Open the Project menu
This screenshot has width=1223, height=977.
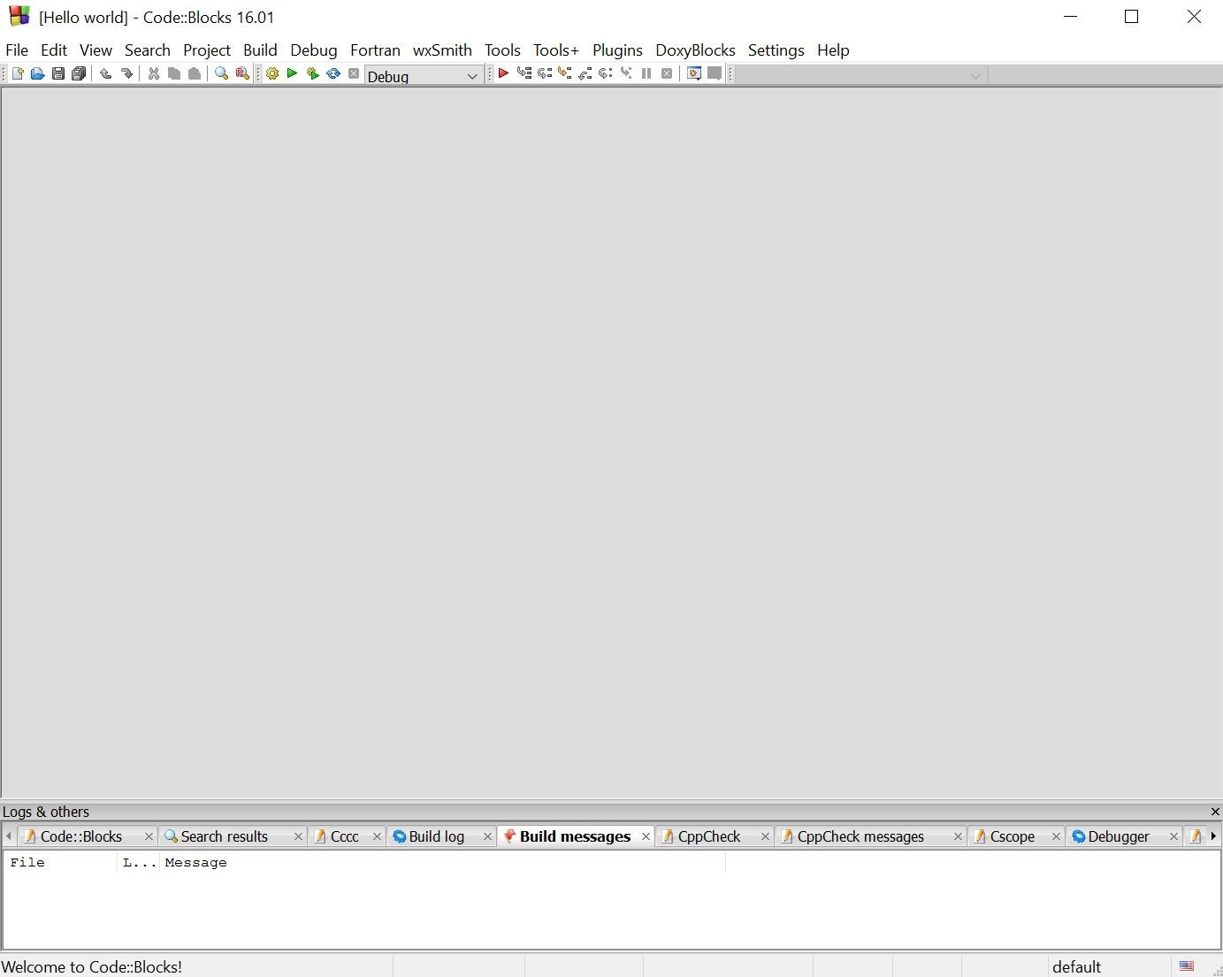pyautogui.click(x=207, y=50)
